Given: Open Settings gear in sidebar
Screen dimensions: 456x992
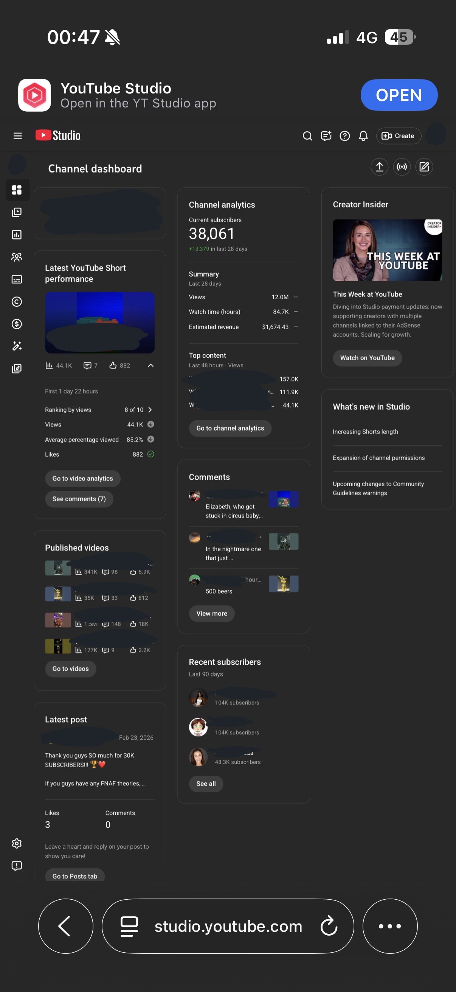Looking at the screenshot, I should 17,843.
